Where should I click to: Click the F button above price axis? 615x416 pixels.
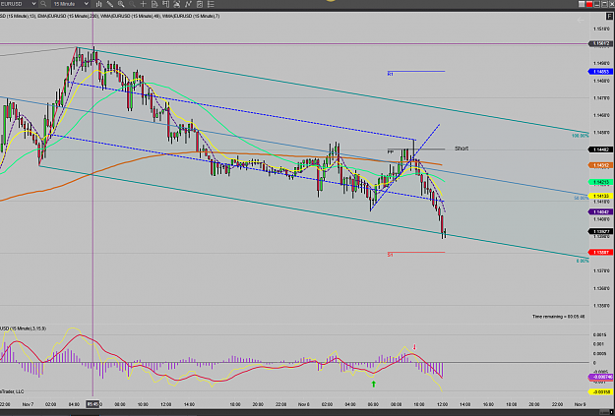(x=610, y=17)
